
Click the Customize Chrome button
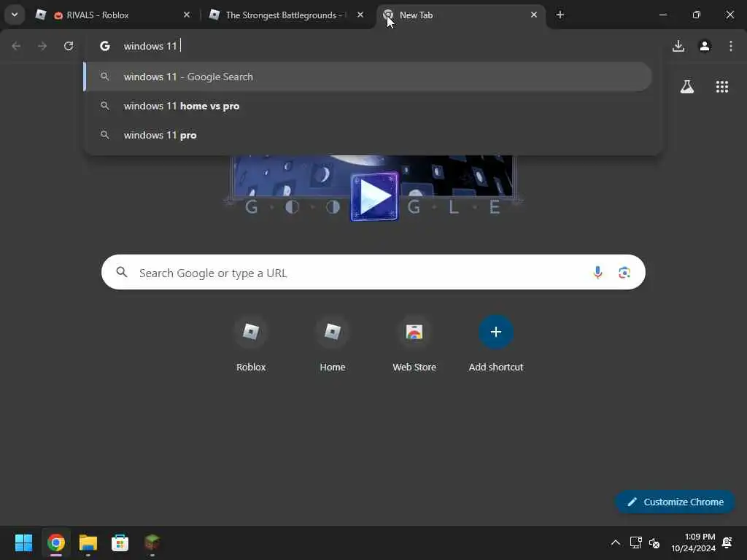coord(675,502)
